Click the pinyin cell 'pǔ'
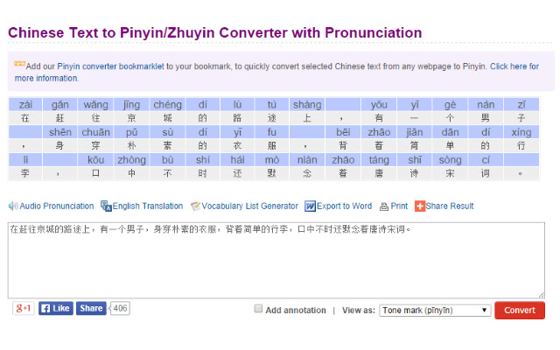Viewport: 560px width, 350px height. coord(132,132)
